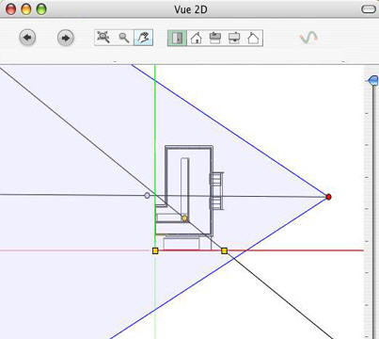The height and width of the screenshot is (339, 379).
Task: Click the green curve icon
Action: point(308,38)
